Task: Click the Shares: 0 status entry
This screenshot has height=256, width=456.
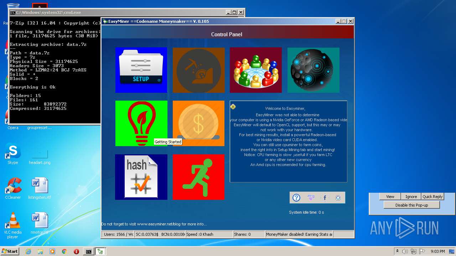Action: tap(249, 234)
